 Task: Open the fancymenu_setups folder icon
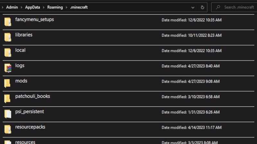click(8, 21)
